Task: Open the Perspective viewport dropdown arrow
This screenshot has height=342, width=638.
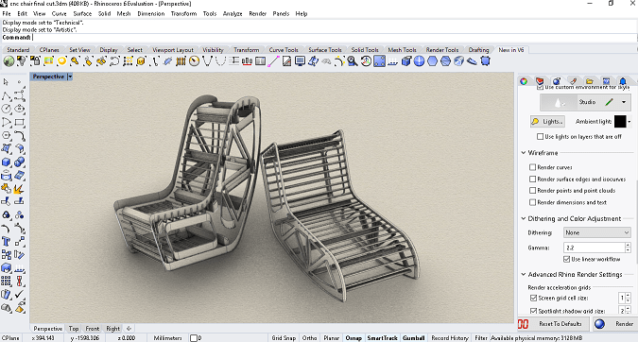Action: pyautogui.click(x=70, y=77)
